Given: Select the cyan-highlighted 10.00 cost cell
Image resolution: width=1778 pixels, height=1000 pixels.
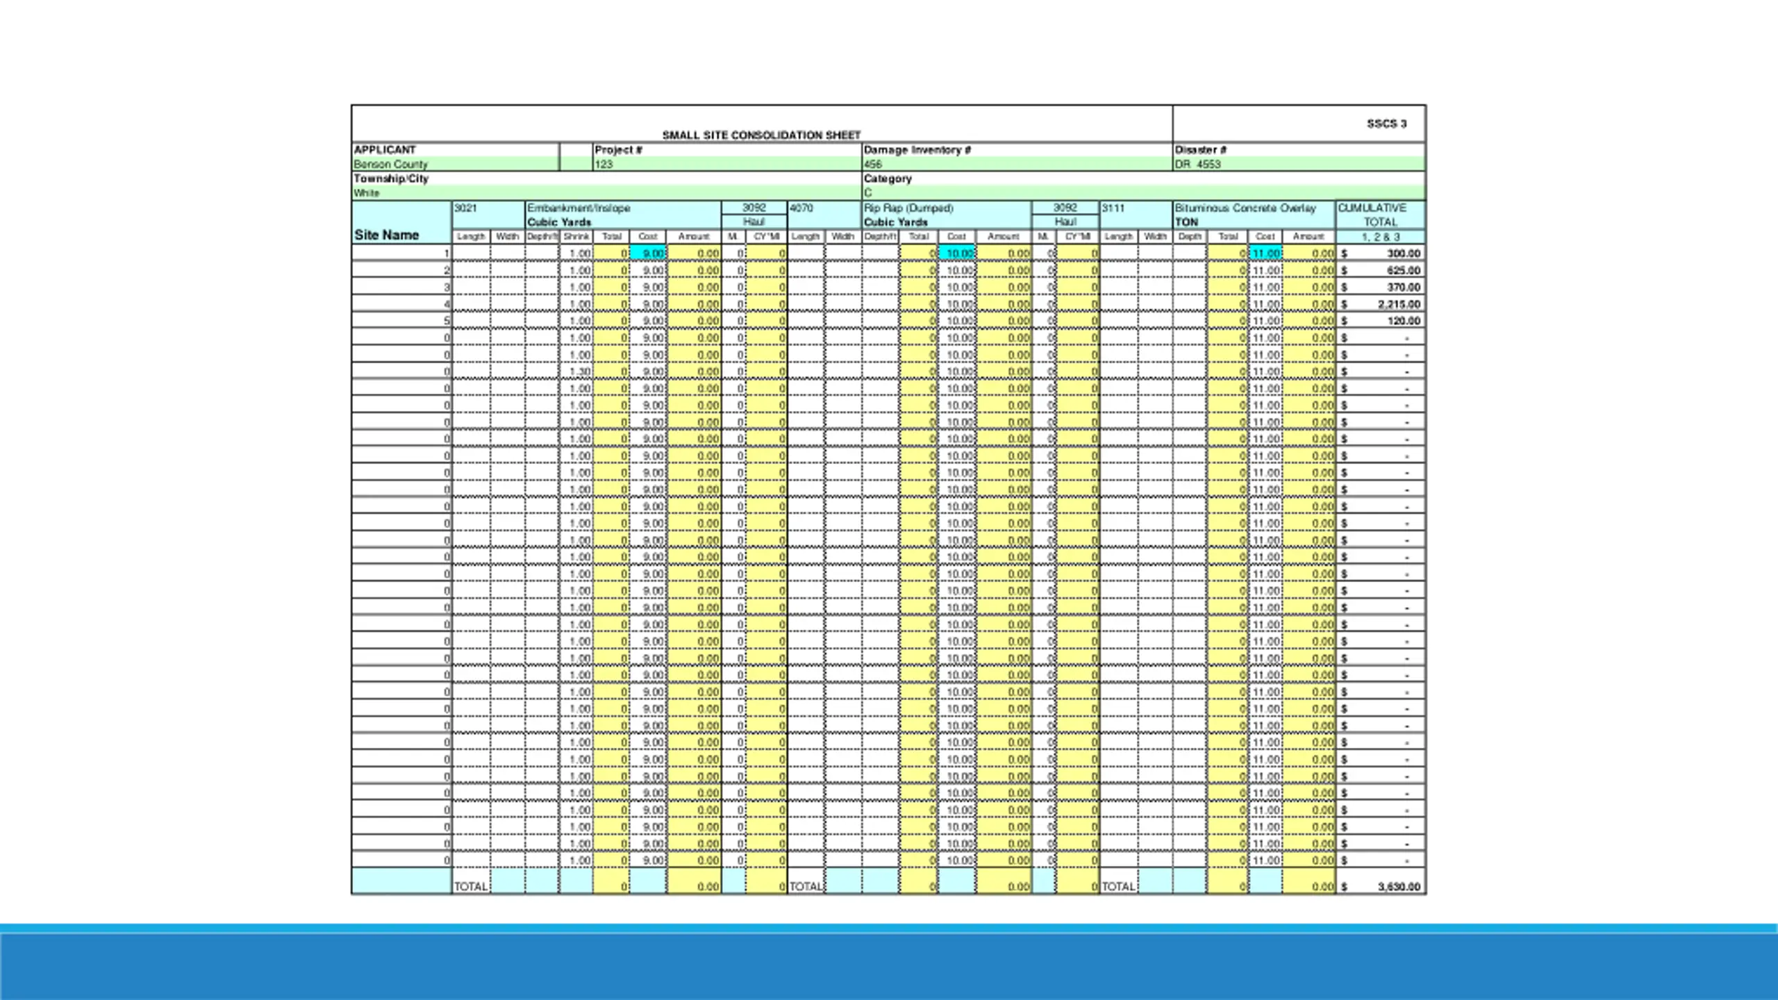Looking at the screenshot, I should (957, 253).
